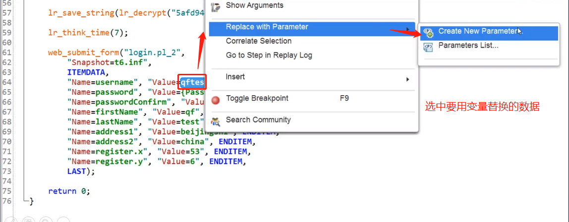The width and height of the screenshot is (569, 222).
Task: Click line number 59 in the gutter
Action: pyautogui.click(x=7, y=33)
